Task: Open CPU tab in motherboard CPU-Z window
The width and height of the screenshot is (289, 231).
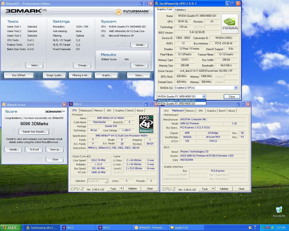Action: pos(166,111)
